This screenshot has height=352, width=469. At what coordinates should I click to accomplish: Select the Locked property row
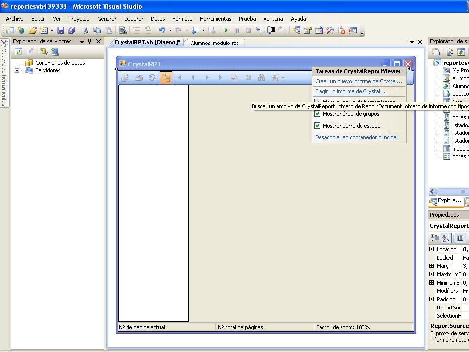pyautogui.click(x=449, y=258)
